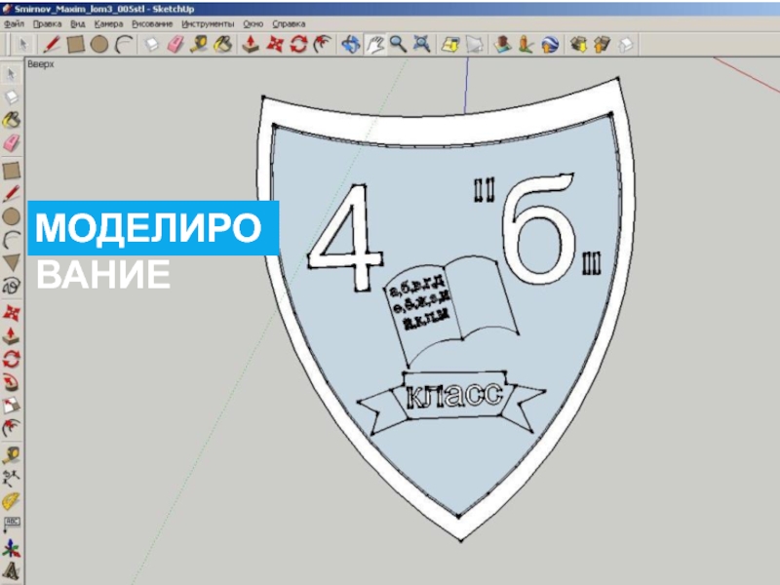Choose the Follow Me tool
This screenshot has width=780, height=585.
12,382
